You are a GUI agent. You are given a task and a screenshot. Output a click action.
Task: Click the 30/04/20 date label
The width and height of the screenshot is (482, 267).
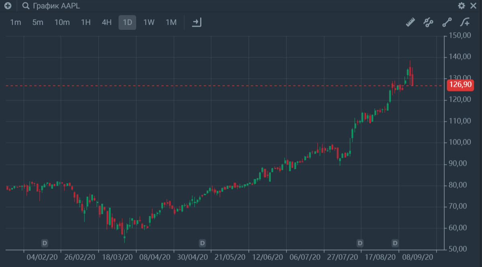193,257
